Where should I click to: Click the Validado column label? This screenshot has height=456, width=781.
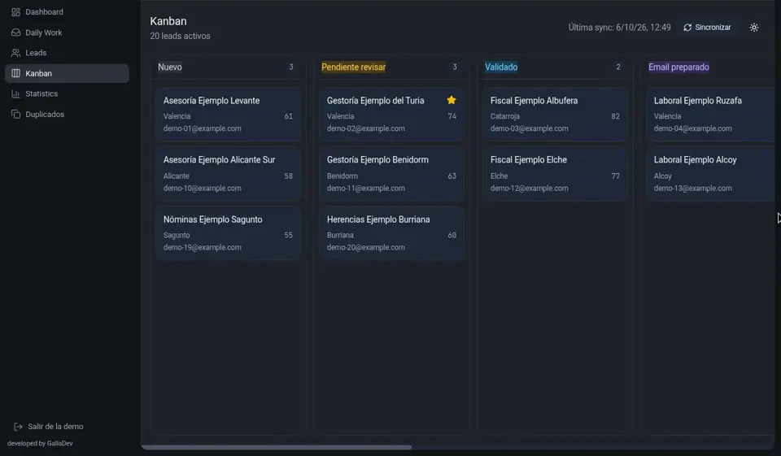501,67
